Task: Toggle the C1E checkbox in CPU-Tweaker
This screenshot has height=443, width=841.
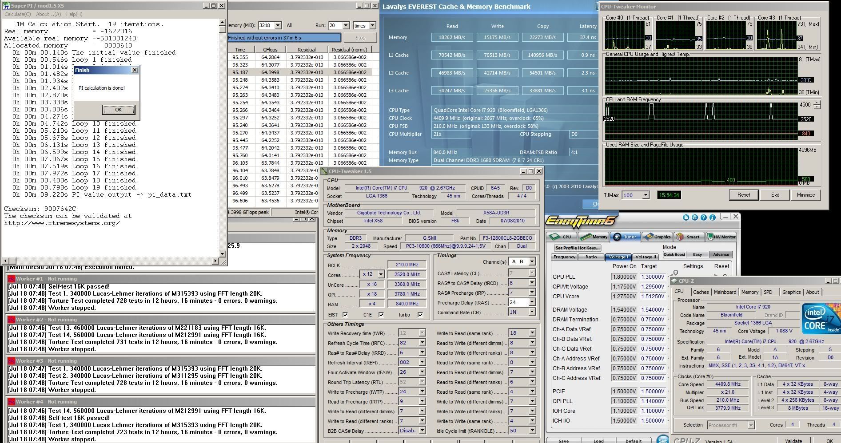Action: click(x=381, y=315)
